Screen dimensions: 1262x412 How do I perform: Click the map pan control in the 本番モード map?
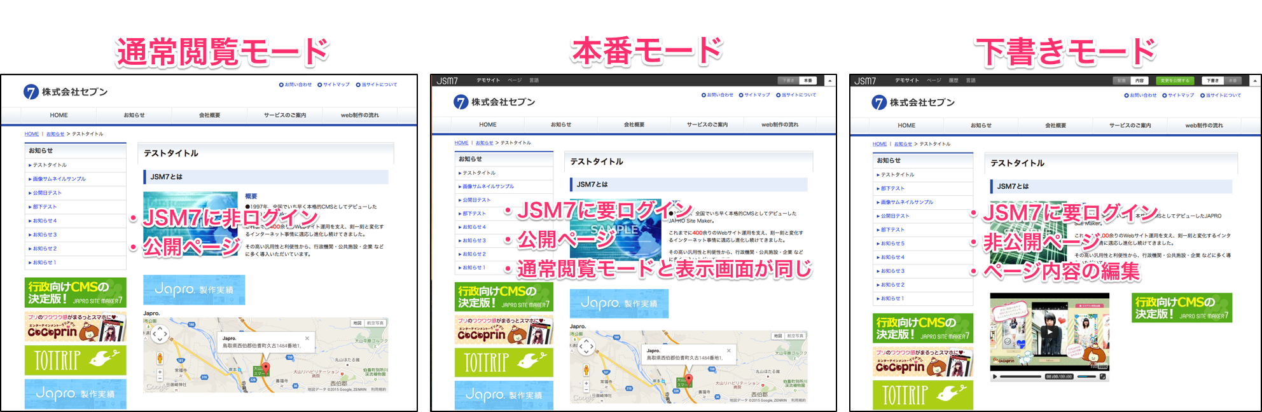tap(586, 346)
